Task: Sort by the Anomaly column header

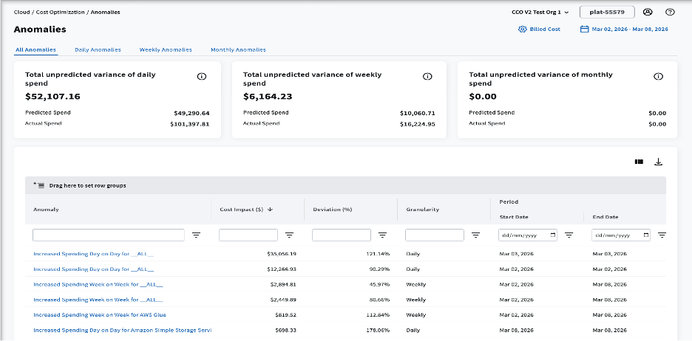Action: [x=46, y=210]
